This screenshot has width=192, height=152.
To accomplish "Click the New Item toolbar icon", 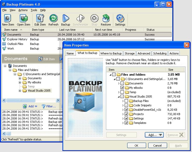I will pos(8,18).
